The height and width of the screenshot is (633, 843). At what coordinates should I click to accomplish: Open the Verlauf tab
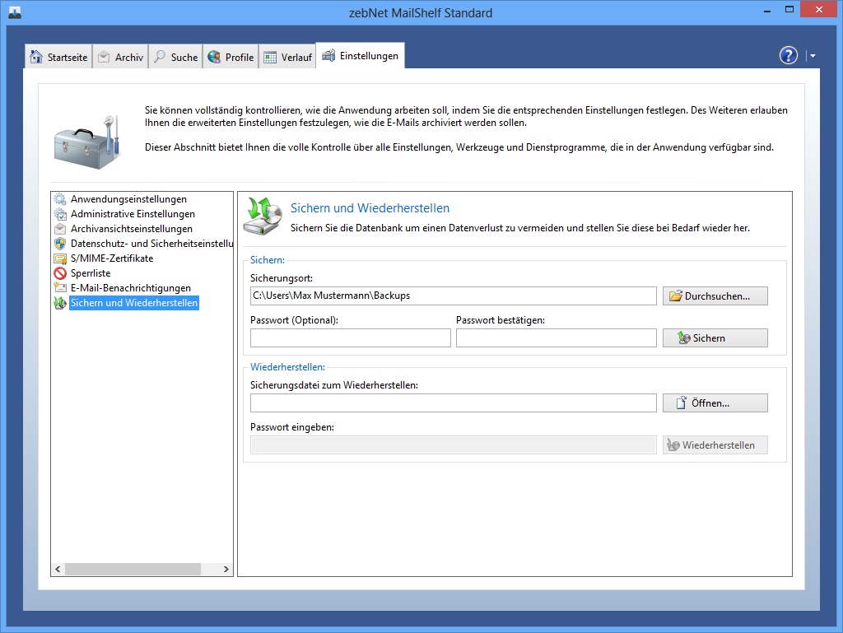pos(287,57)
